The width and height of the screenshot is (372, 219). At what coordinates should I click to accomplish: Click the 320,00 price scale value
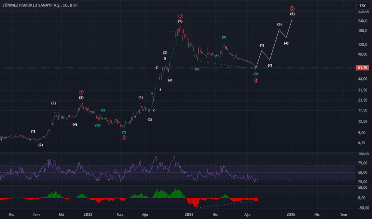pos(364,12)
